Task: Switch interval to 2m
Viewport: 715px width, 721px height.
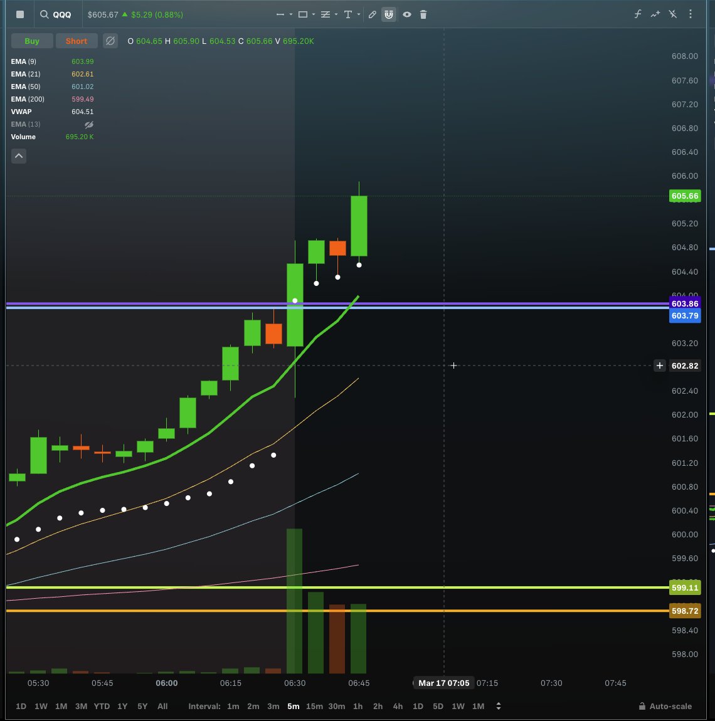Action: (253, 707)
